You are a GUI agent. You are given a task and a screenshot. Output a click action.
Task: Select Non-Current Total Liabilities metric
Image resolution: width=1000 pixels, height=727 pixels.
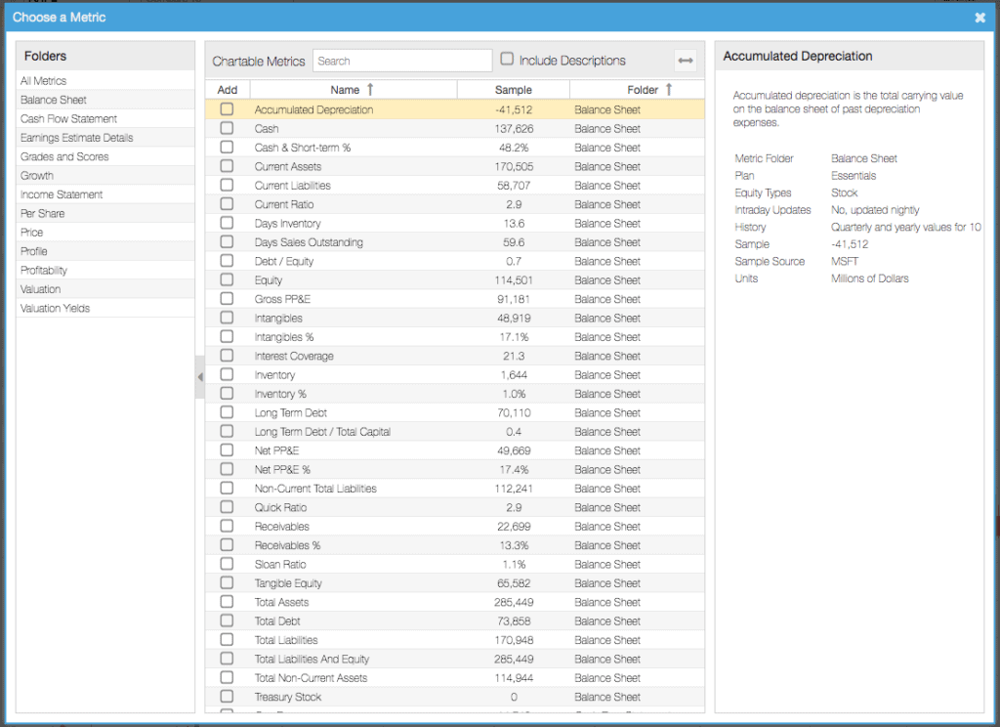click(455, 489)
